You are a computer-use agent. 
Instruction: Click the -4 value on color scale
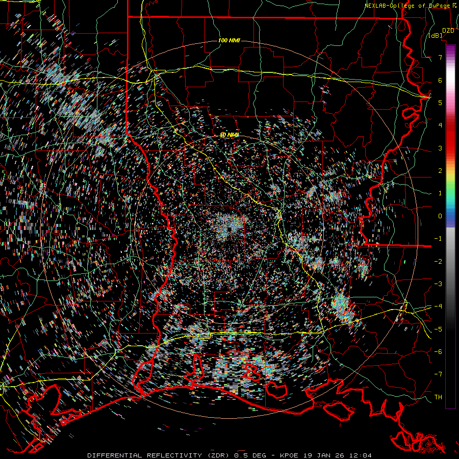(x=438, y=307)
